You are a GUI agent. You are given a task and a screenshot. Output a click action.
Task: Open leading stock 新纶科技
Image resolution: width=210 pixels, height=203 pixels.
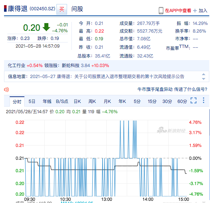[x=71, y=66]
